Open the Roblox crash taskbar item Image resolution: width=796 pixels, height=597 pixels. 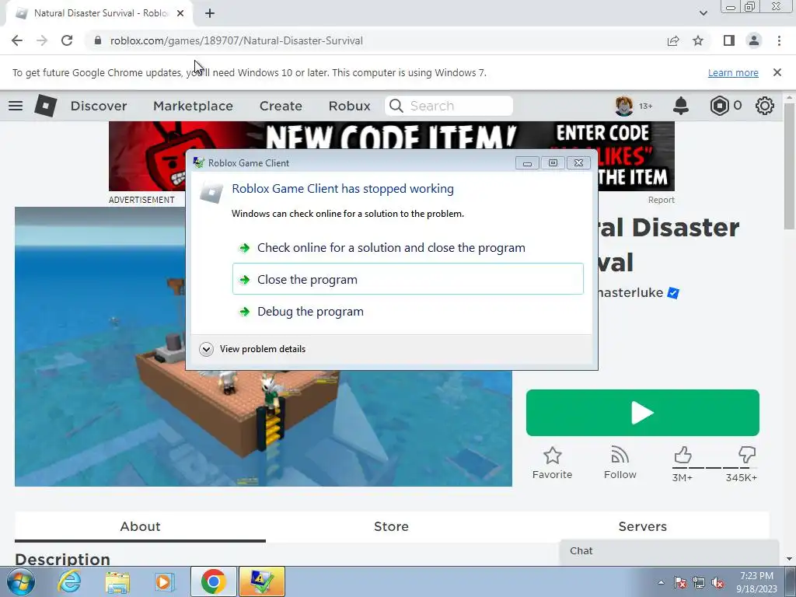(x=262, y=581)
